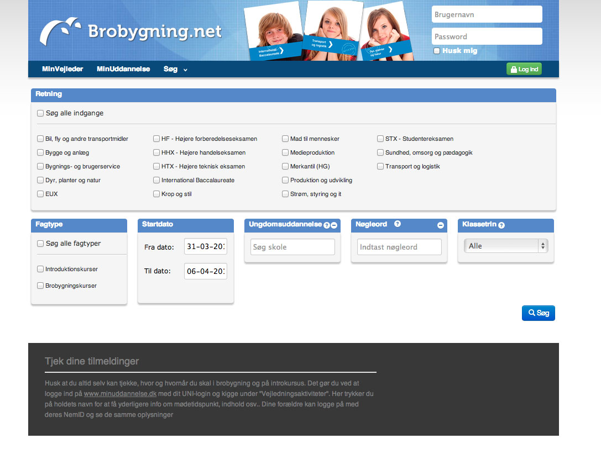Open the International Baccalaureate photo card
This screenshot has height=465, width=601.
(274, 31)
